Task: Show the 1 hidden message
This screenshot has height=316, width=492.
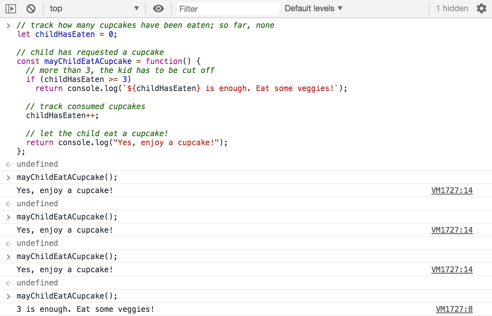Action: click(x=451, y=8)
